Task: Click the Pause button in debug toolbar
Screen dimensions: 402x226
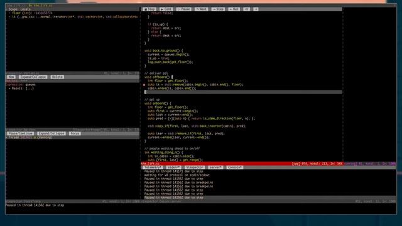Action: (x=183, y=9)
